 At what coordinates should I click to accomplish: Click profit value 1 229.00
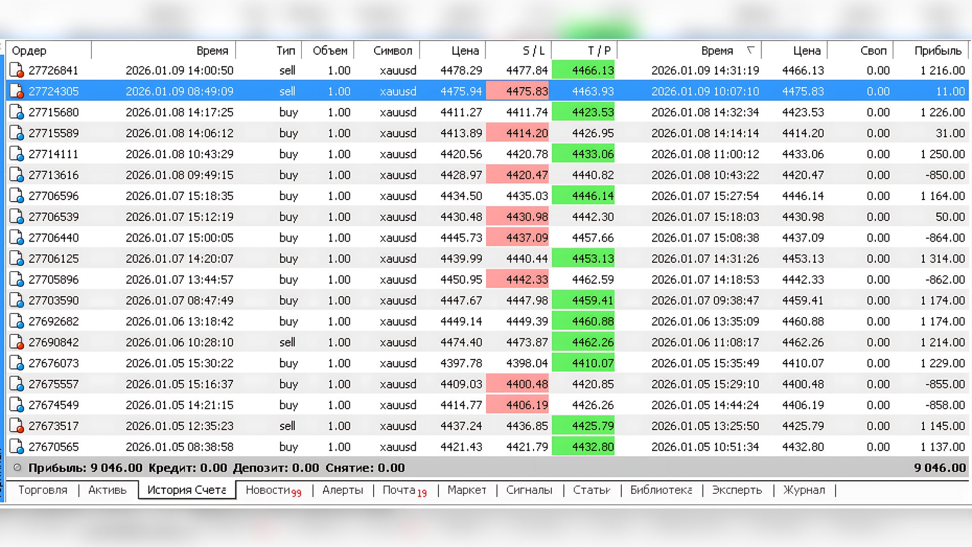coord(943,363)
